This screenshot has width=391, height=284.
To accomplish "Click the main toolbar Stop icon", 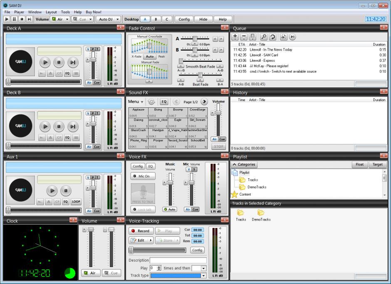I will 22,19.
